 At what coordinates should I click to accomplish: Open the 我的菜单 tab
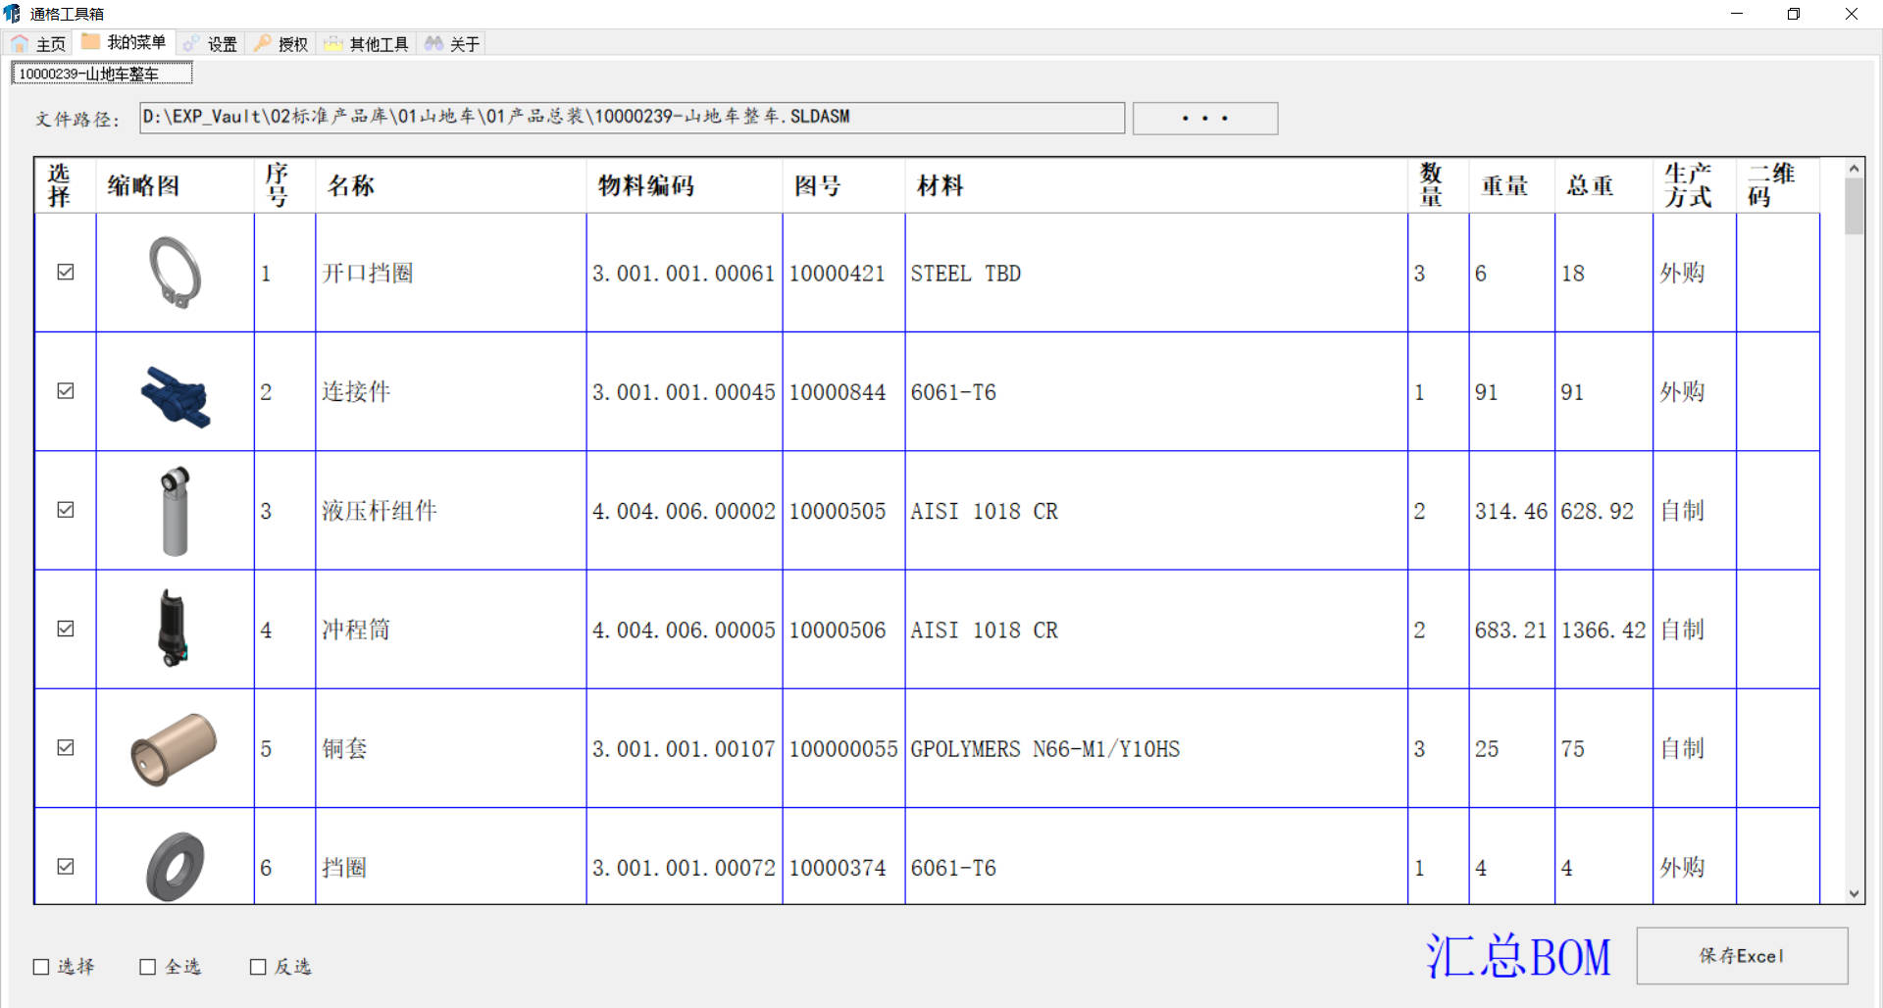pos(125,43)
